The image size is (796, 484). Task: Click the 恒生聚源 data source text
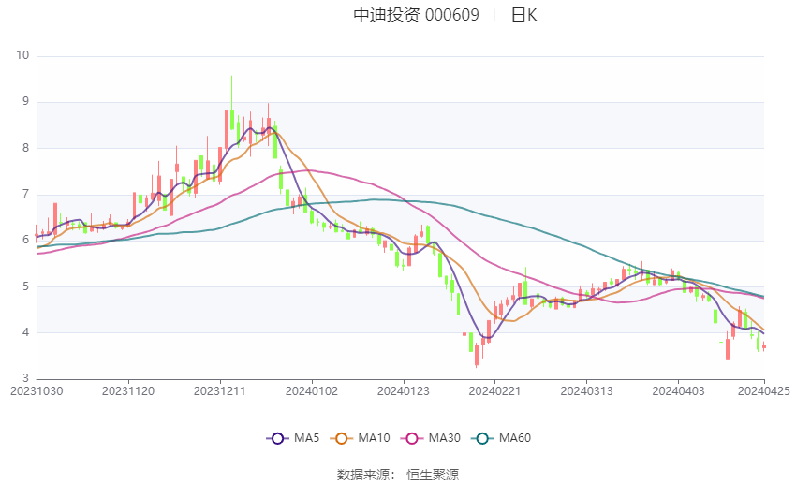click(433, 475)
